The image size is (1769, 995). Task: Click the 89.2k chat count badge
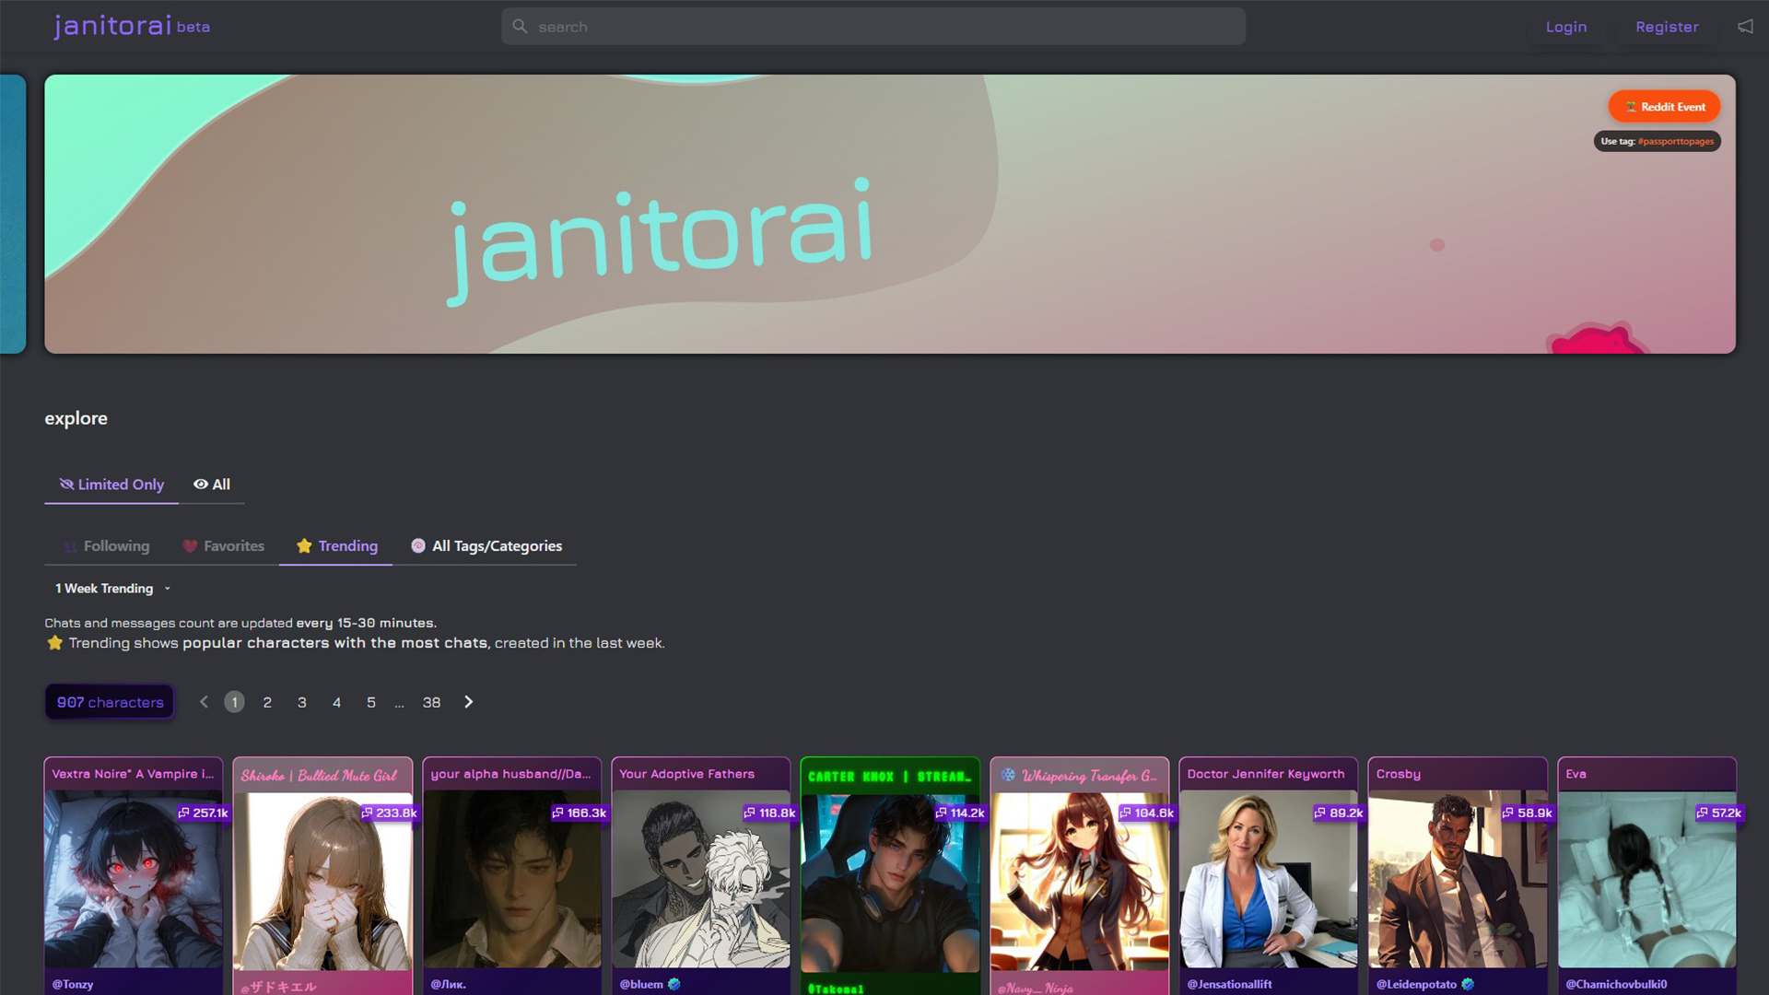click(x=1340, y=813)
